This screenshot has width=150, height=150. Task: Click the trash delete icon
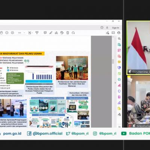tap(67, 33)
